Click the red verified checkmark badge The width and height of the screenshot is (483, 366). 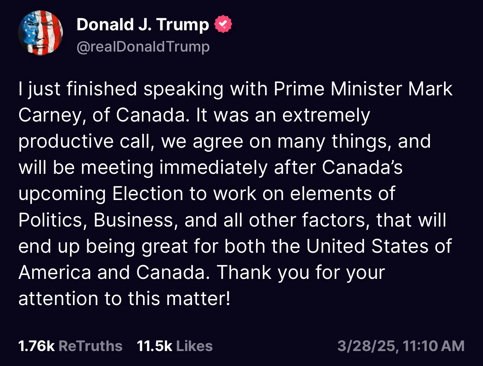(223, 24)
